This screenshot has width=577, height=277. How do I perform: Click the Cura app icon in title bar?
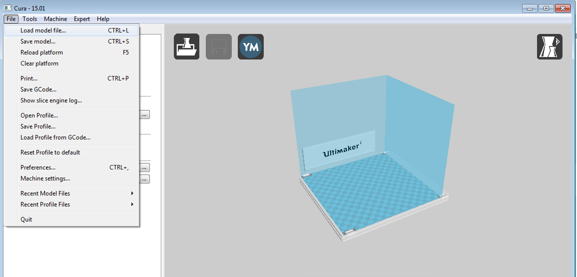7,8
